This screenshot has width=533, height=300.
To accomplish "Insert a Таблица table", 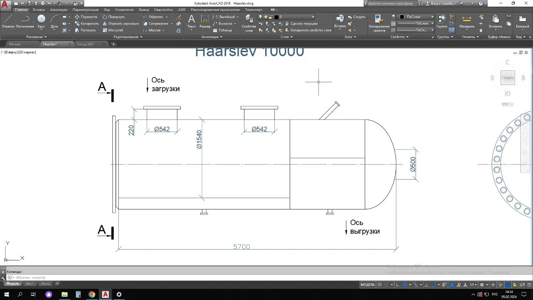I will [x=222, y=30].
